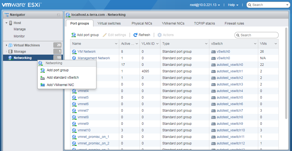Click the Add VMkernel NIC icon in context menu
The width and height of the screenshot is (292, 151).
[43, 85]
